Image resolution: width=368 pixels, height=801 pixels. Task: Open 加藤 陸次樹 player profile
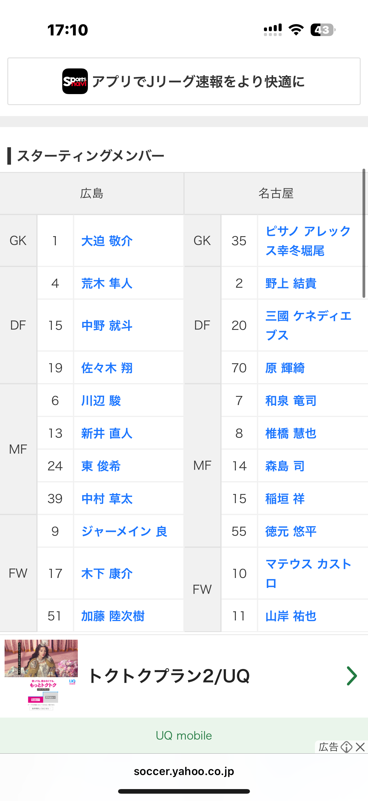pyautogui.click(x=113, y=616)
